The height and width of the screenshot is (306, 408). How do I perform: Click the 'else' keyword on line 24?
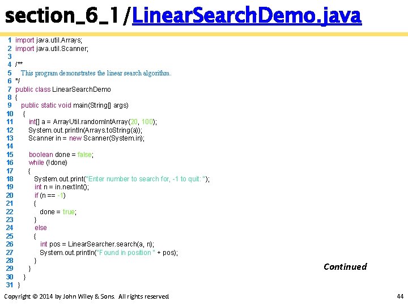41,228
